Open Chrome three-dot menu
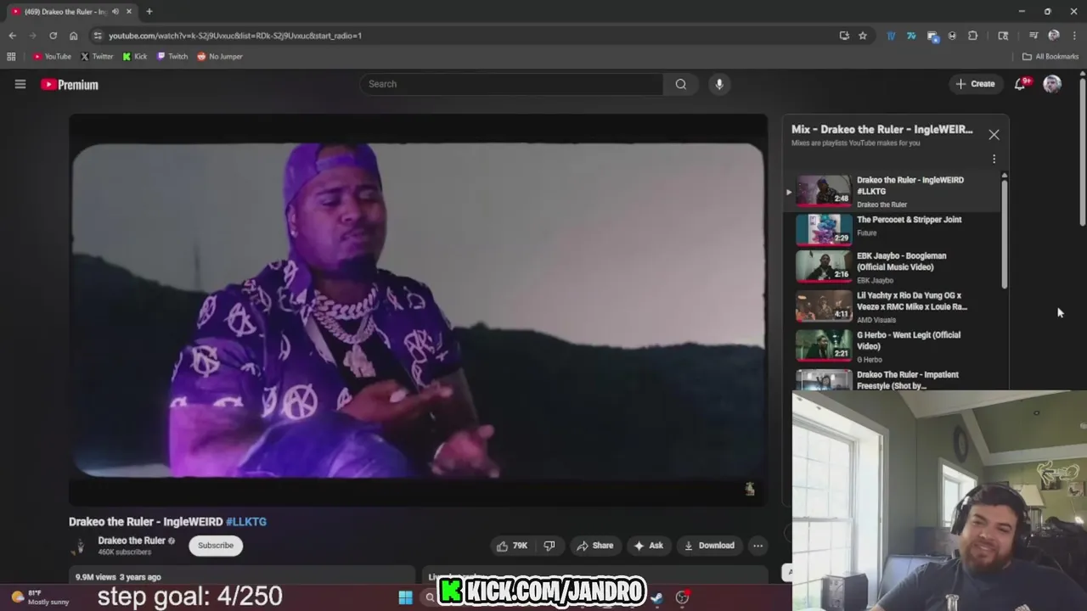 coord(1074,36)
